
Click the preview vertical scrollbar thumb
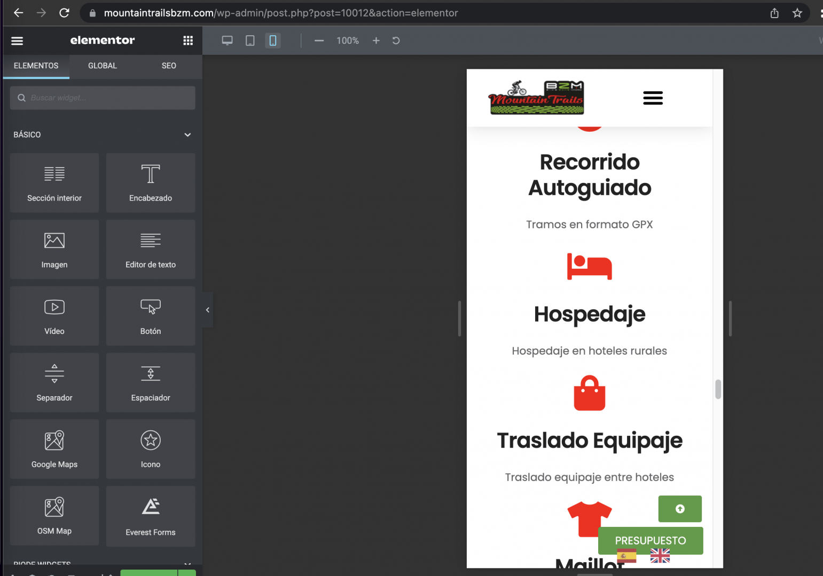coord(718,389)
